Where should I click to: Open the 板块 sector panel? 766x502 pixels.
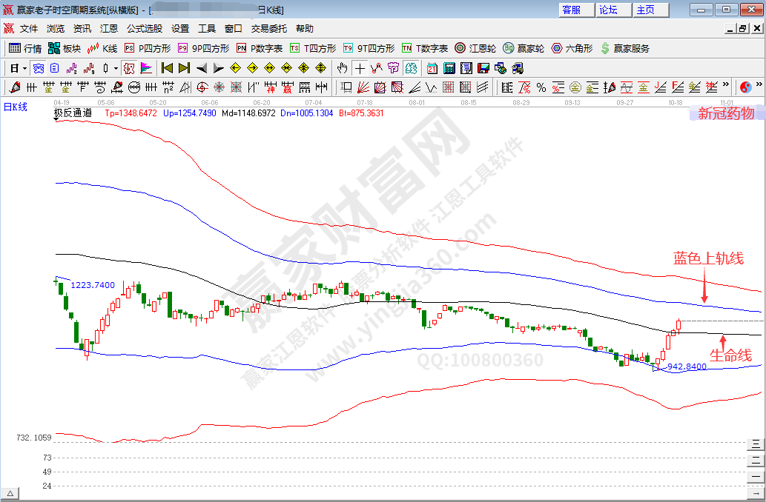coord(64,48)
